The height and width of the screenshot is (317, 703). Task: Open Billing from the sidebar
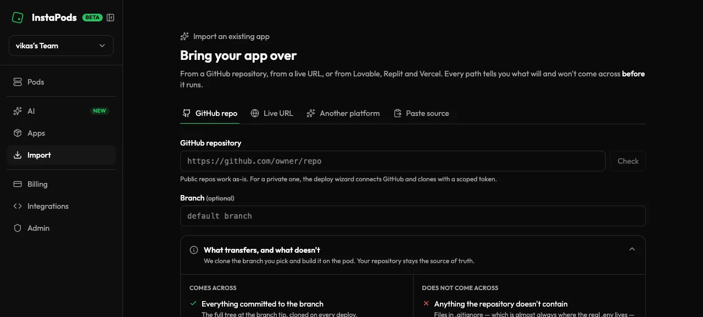[61, 184]
